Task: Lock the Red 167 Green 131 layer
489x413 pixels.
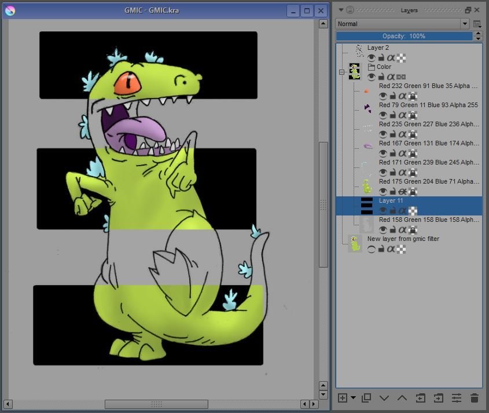Action: pos(393,153)
